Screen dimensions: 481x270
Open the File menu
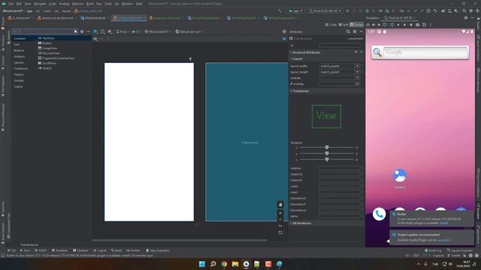tap(11, 4)
